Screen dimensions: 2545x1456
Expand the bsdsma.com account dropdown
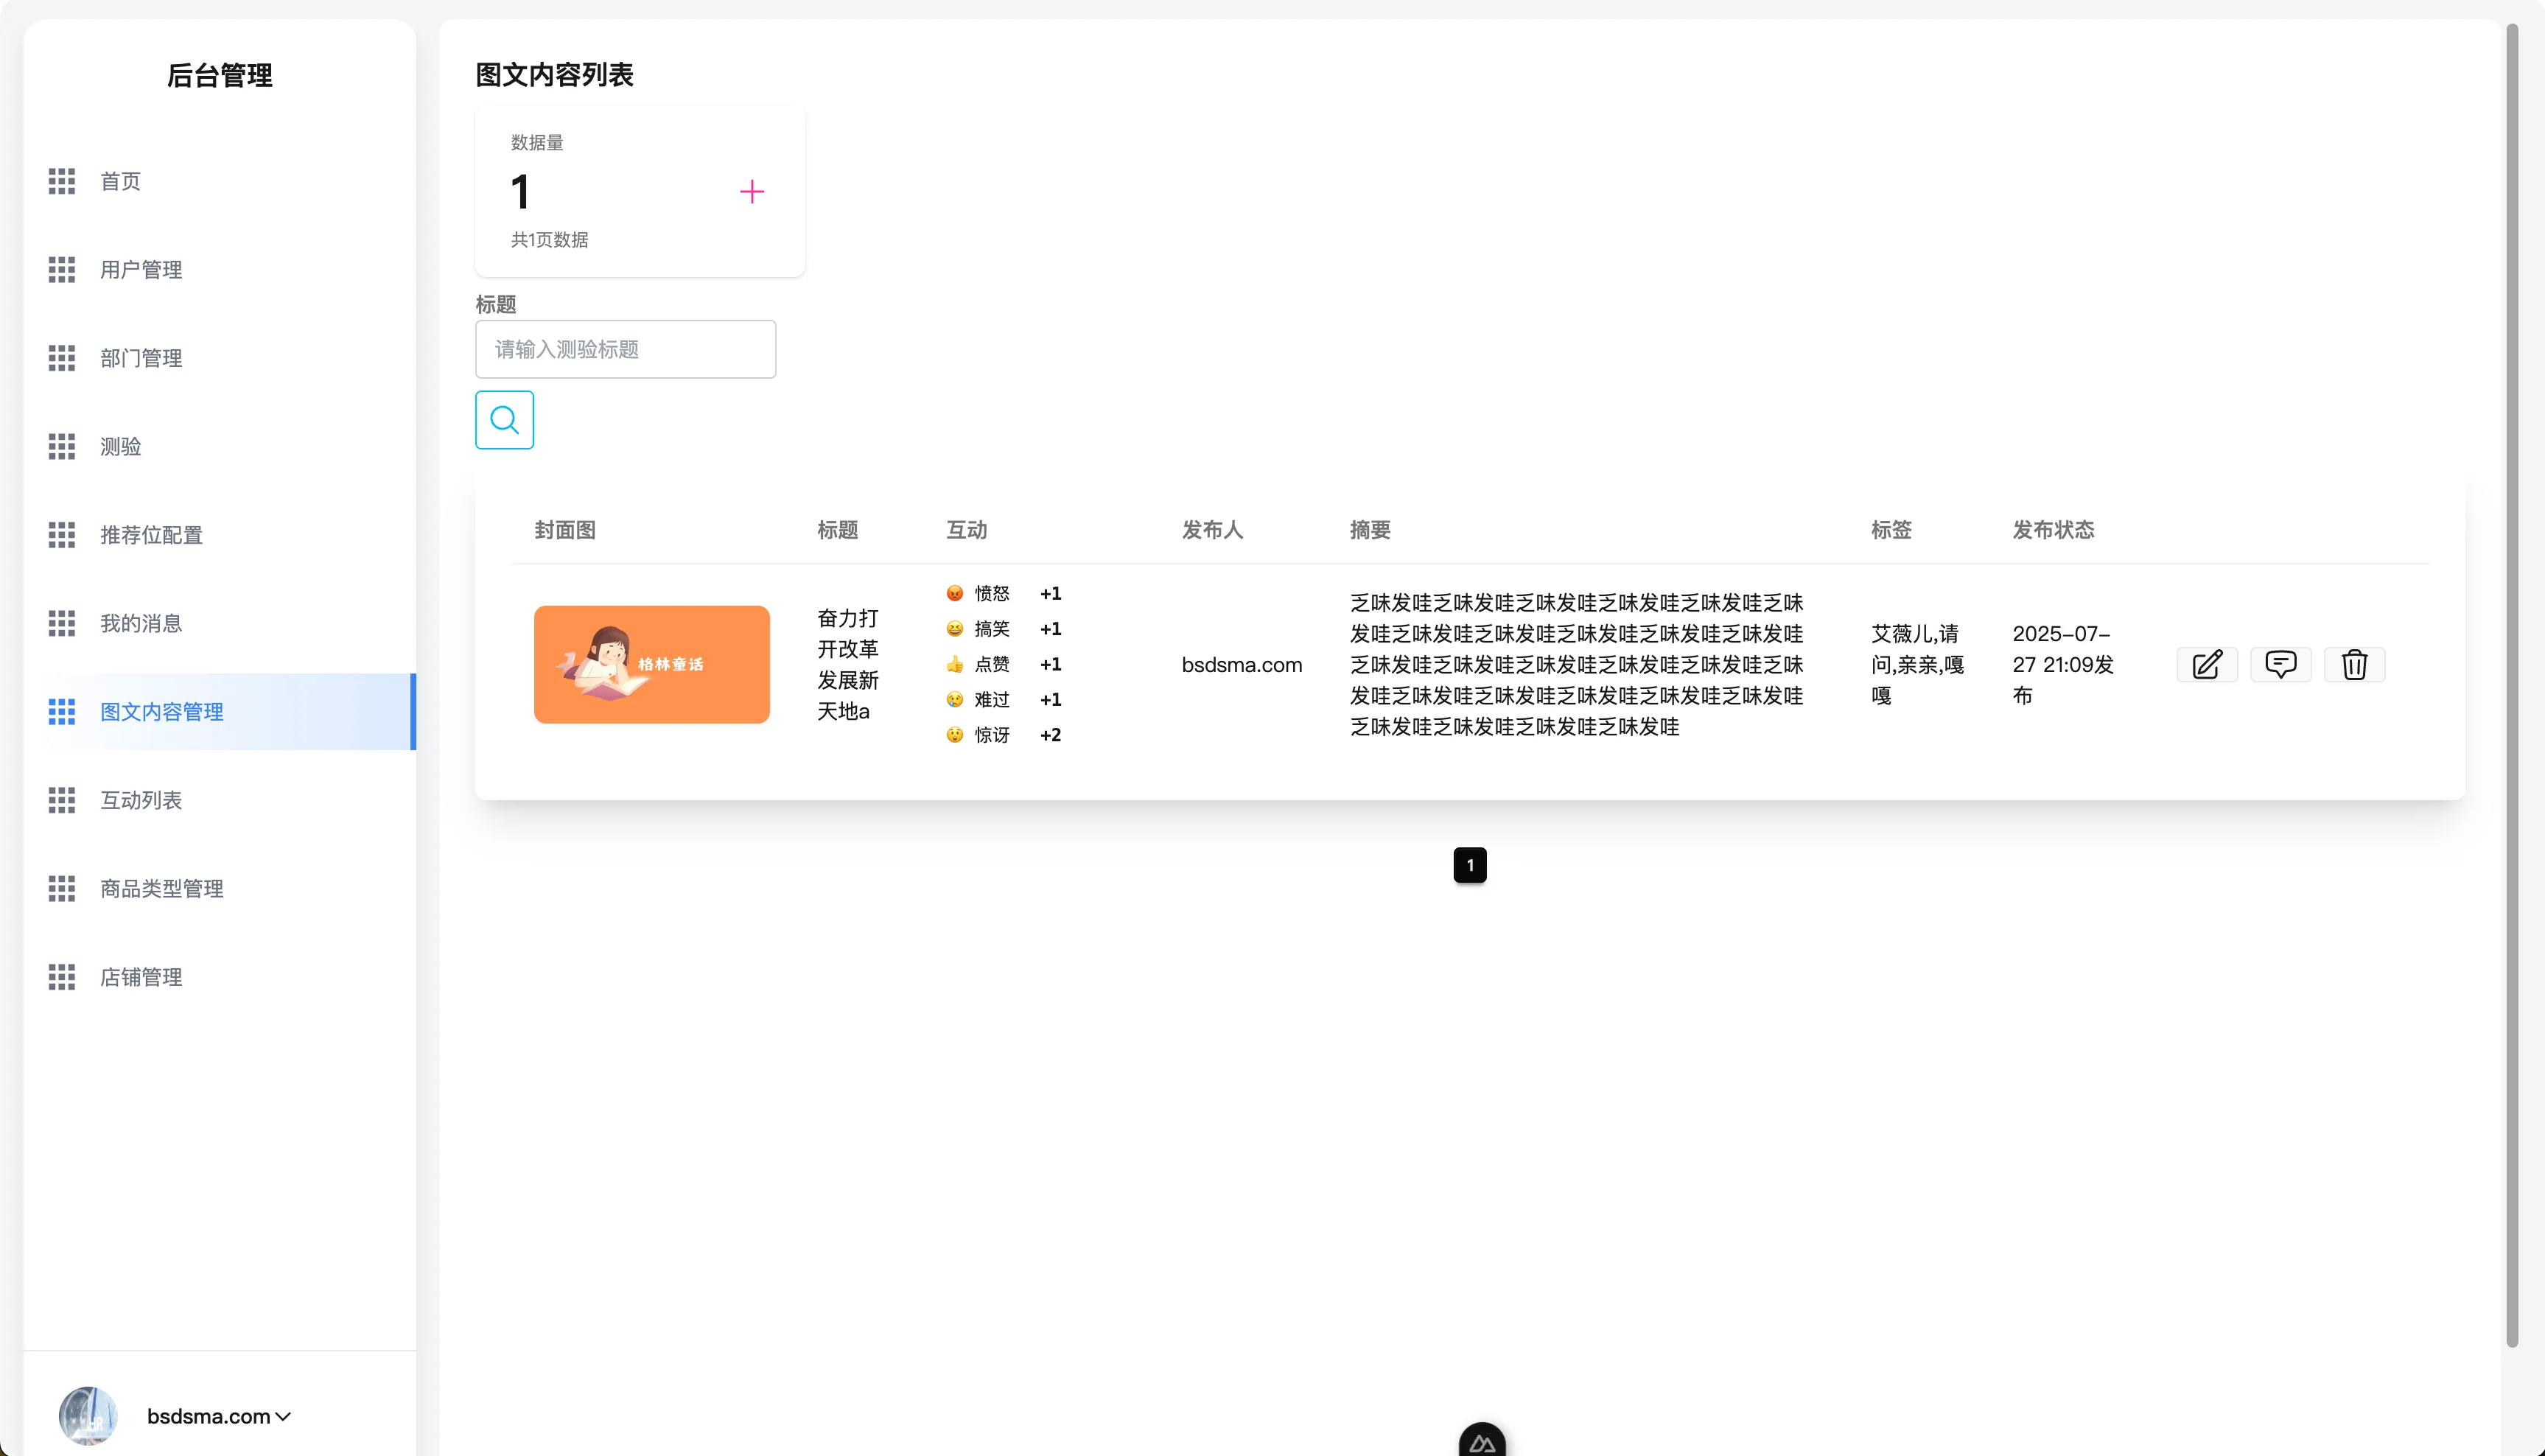tap(218, 1415)
